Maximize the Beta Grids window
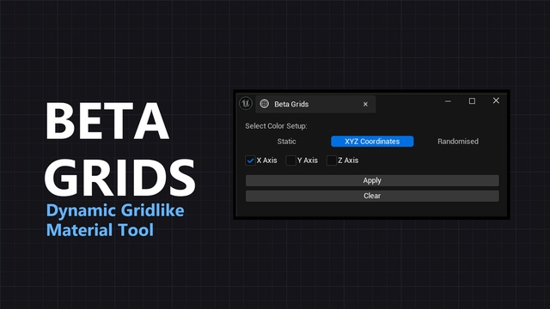This screenshot has height=309, width=550. pos(472,101)
